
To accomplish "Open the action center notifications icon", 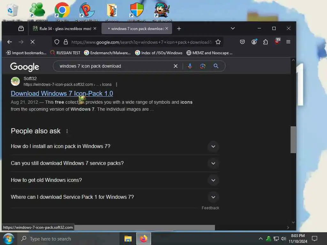I will [x=315, y=239].
